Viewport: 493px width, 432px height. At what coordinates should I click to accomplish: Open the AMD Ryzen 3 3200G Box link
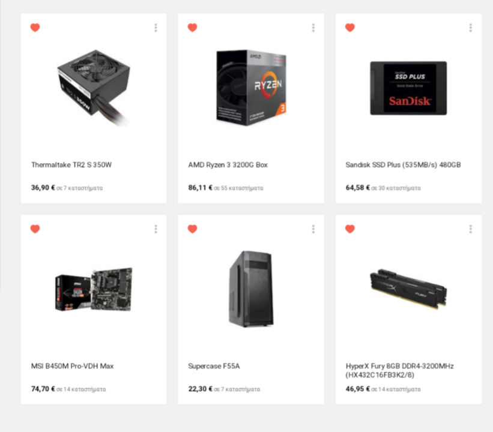(x=228, y=165)
